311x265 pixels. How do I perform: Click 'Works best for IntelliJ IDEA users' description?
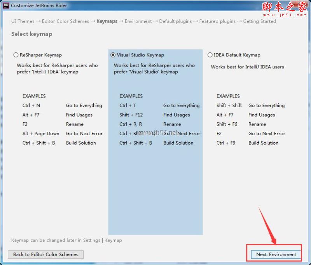point(247,67)
